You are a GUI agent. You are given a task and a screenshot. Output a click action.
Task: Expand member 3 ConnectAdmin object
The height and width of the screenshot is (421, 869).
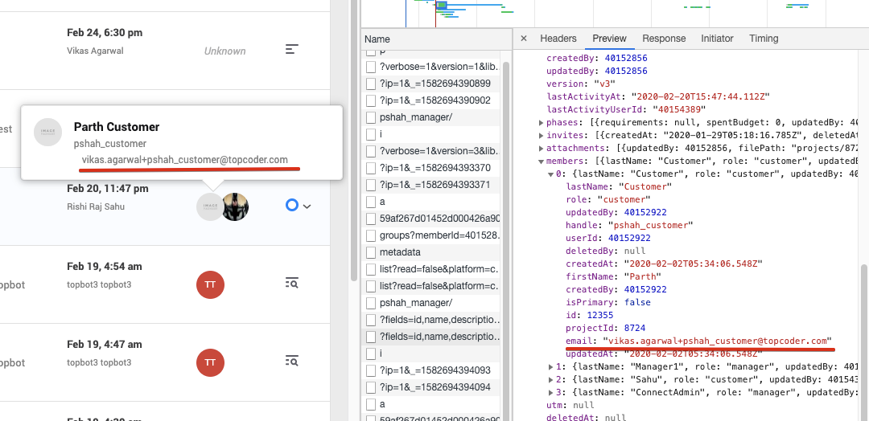pos(551,392)
